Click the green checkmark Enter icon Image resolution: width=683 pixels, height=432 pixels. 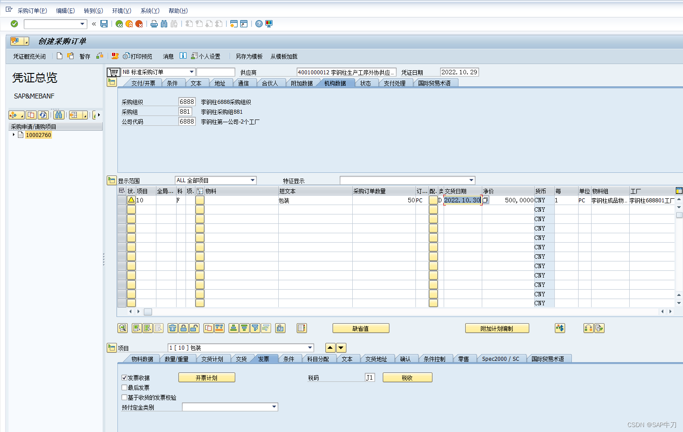(x=14, y=24)
